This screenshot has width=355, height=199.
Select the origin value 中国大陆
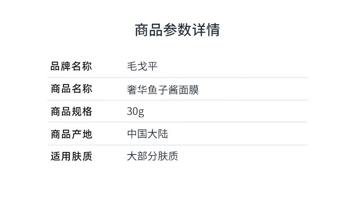pyautogui.click(x=147, y=134)
